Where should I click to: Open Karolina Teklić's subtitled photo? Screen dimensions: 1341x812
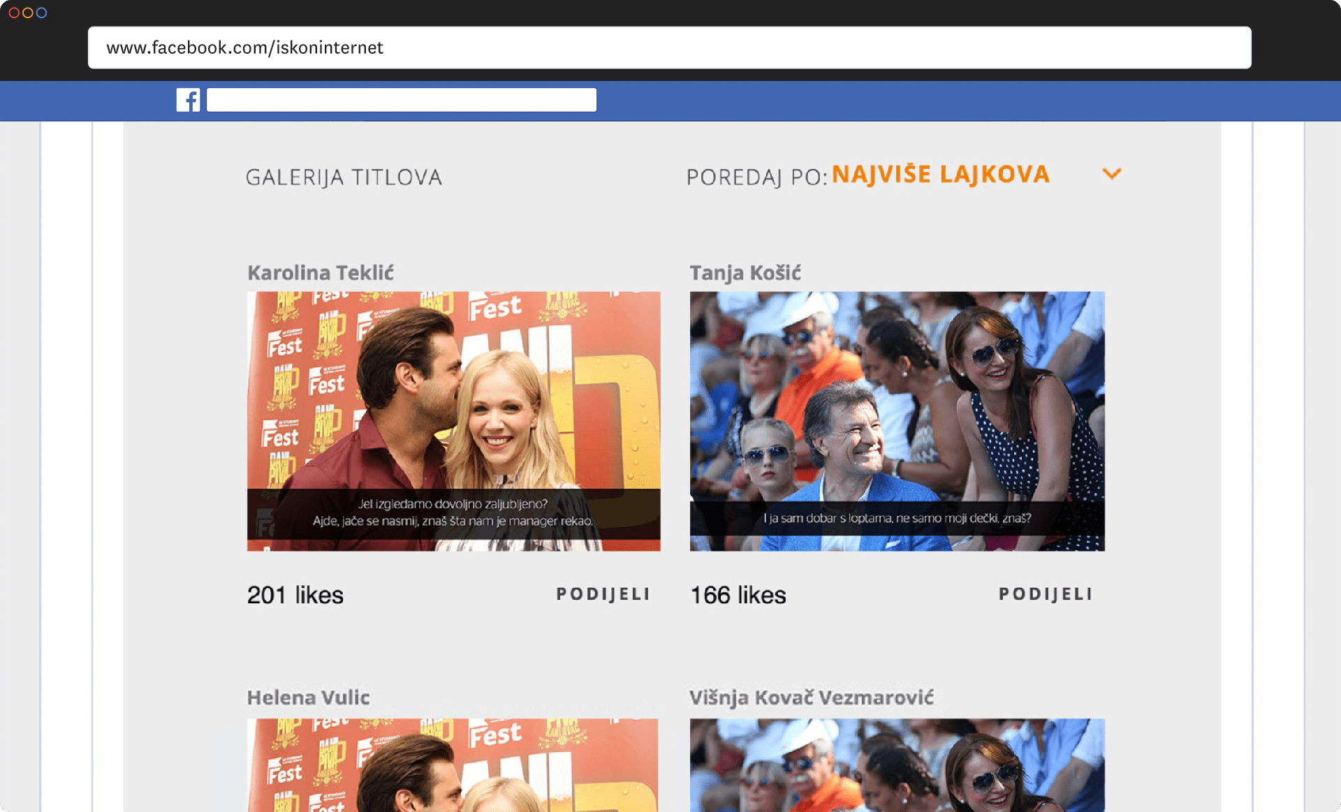pos(453,421)
